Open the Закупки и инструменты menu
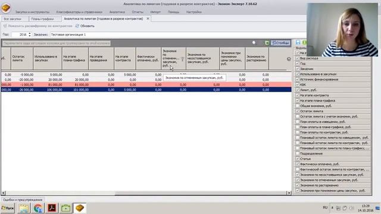 [32, 12]
